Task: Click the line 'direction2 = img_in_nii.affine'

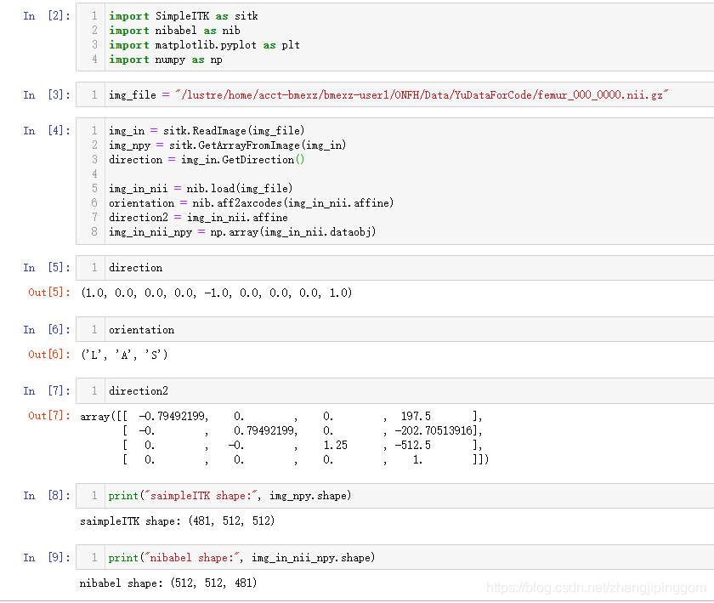Action: click(199, 218)
